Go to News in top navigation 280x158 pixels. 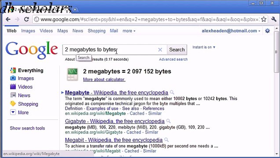click(x=77, y=31)
